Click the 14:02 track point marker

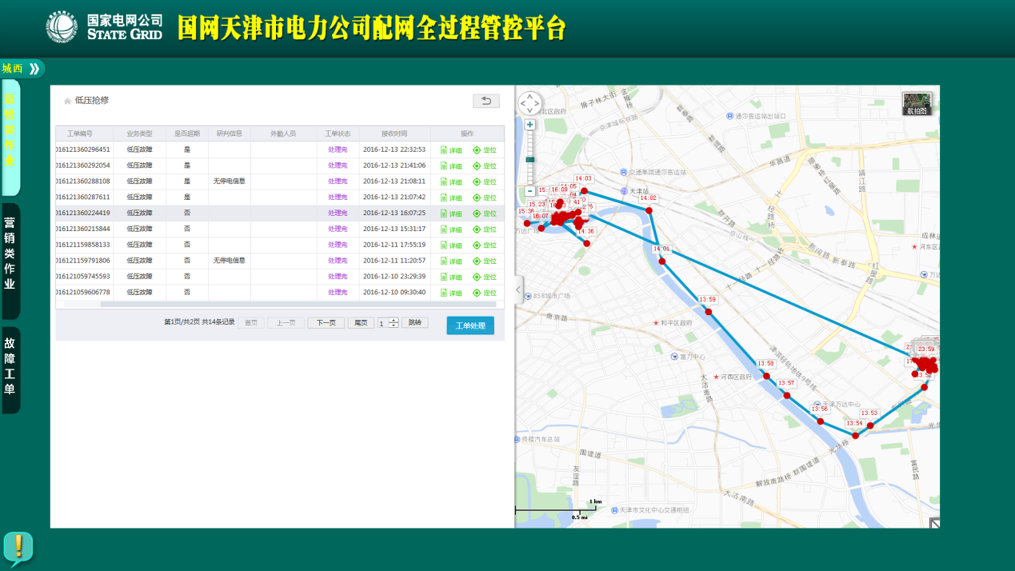point(649,210)
